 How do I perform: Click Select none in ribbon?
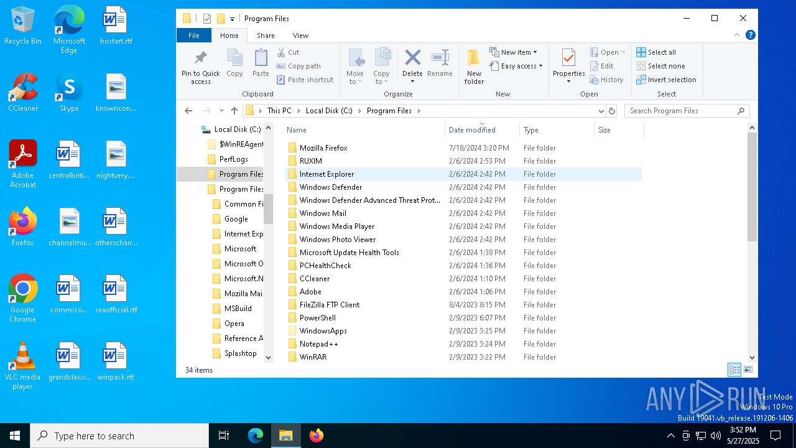coord(660,66)
